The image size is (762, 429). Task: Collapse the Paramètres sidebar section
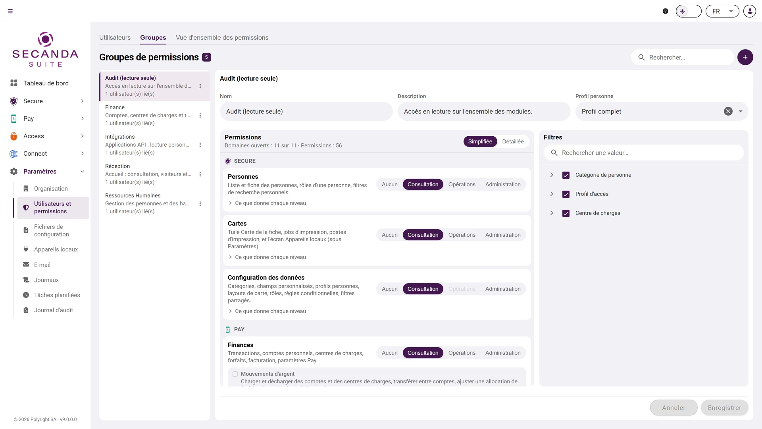[x=83, y=171]
